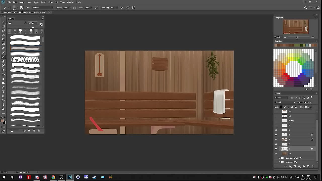The height and width of the screenshot is (181, 322).
Task: Activate the Type tool
Action: click(3, 92)
